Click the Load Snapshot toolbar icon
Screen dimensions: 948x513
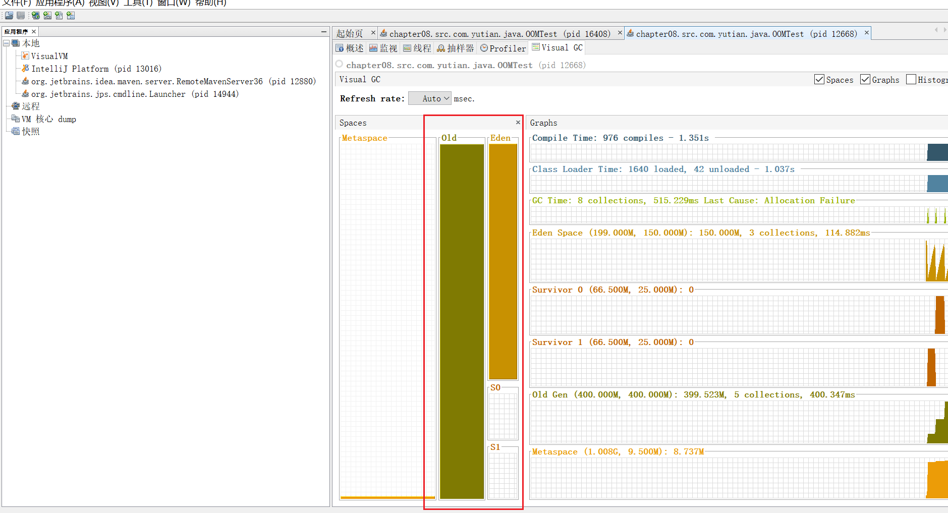point(9,16)
